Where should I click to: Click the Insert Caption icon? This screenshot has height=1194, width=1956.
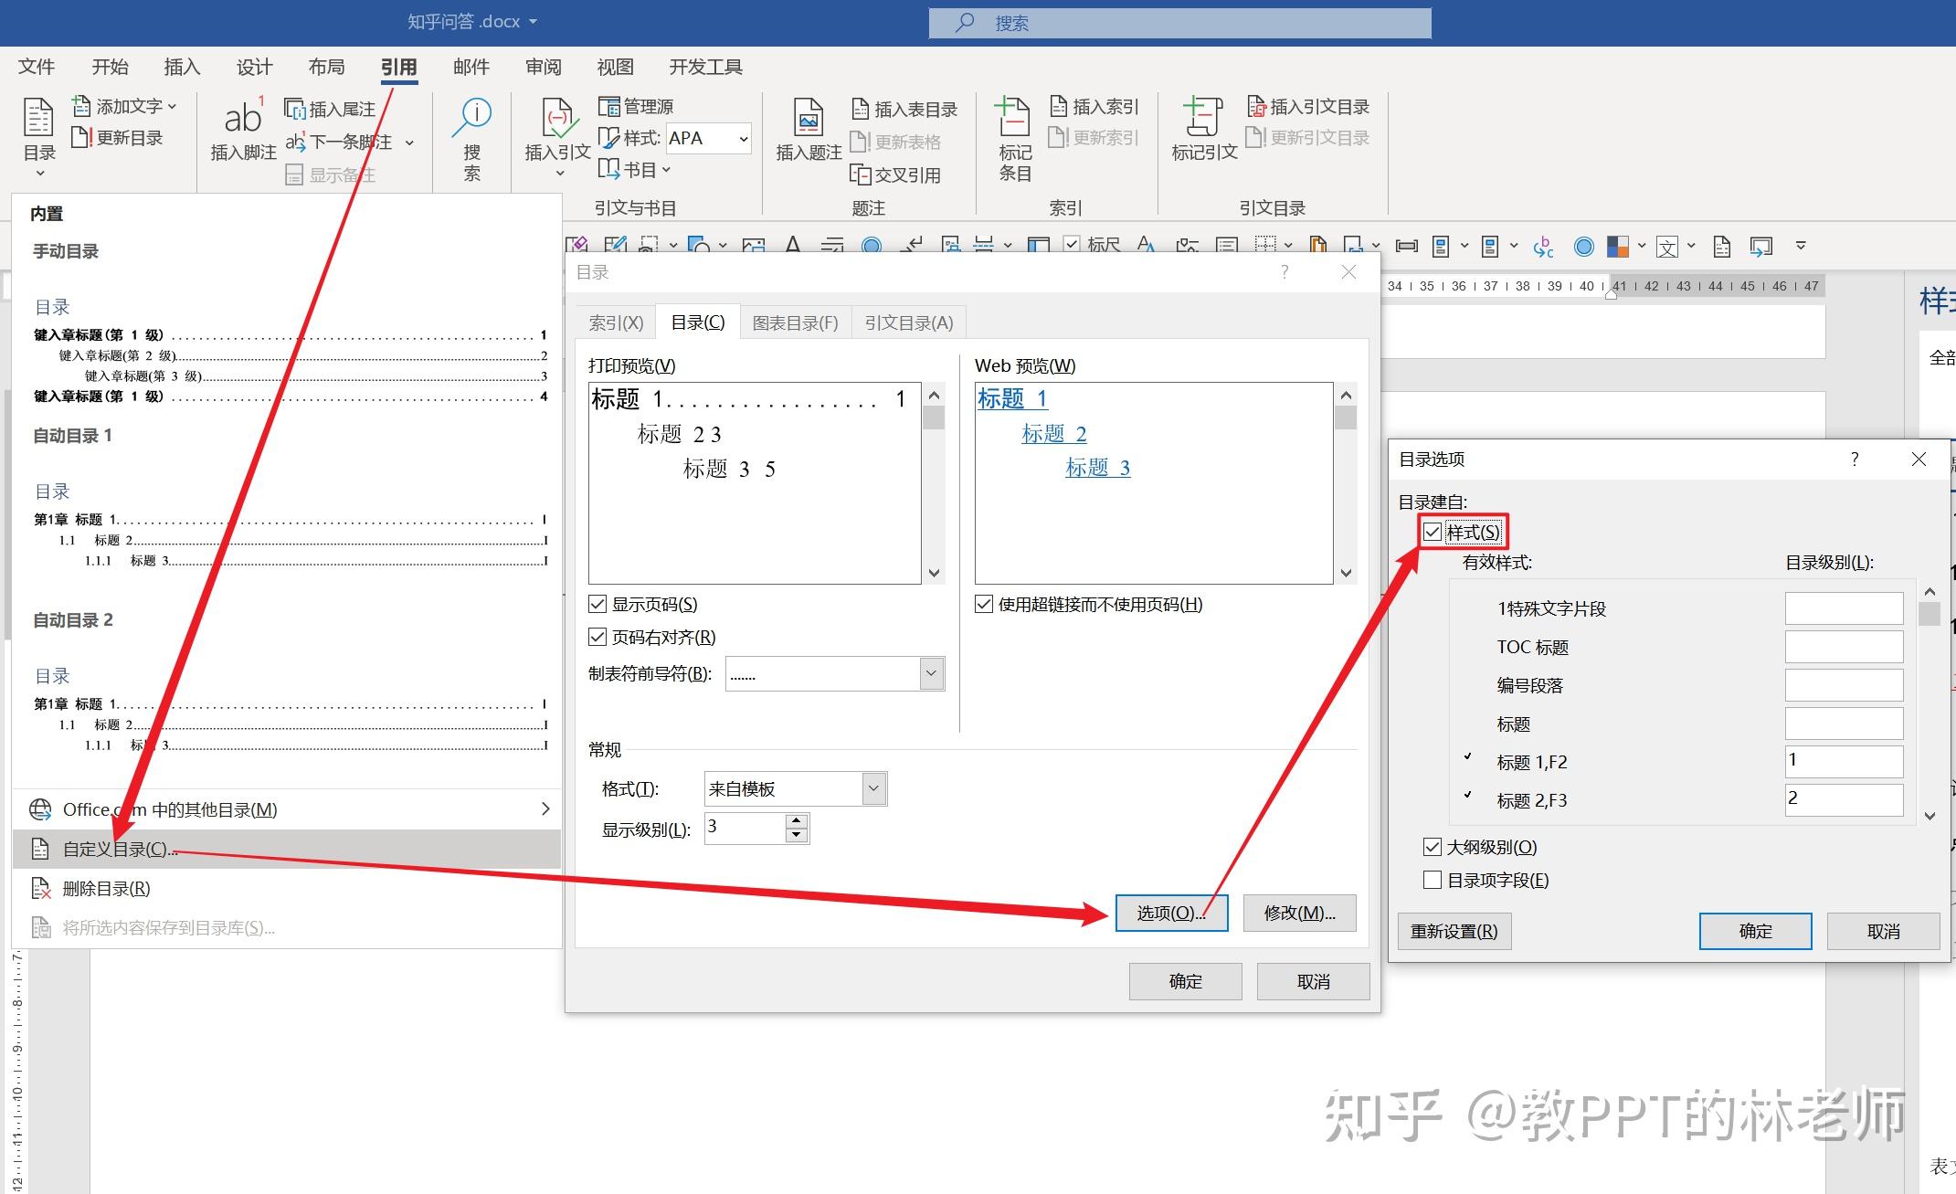pyautogui.click(x=808, y=119)
